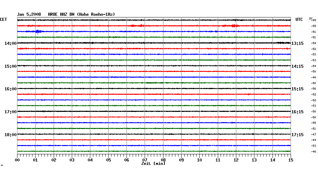This screenshot has height=169, width=318.
Task: Click the DC offset value -45
Action: (314, 20)
